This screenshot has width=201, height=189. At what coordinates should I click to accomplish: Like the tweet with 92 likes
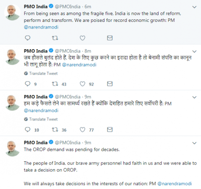pos(82,84)
